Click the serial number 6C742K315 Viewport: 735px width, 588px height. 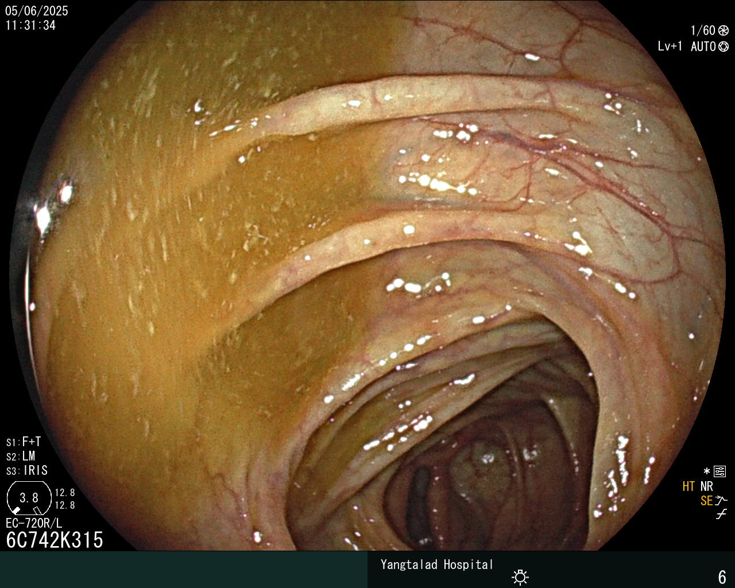tap(55, 540)
